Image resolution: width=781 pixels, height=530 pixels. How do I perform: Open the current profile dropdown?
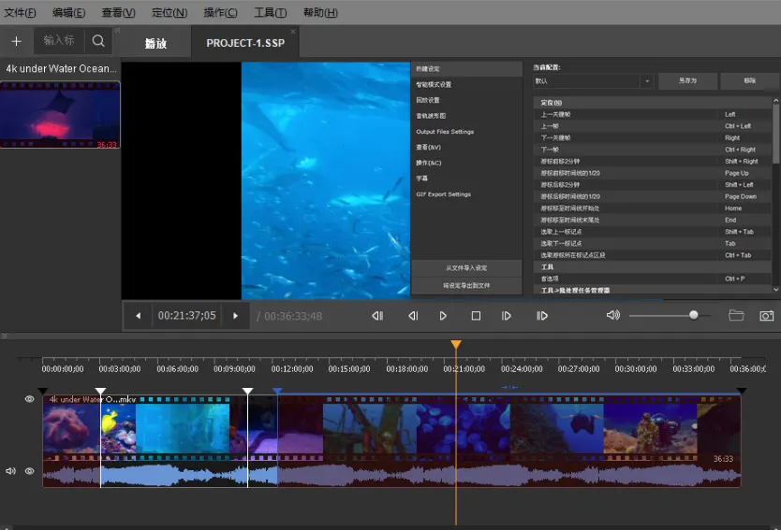click(x=646, y=81)
